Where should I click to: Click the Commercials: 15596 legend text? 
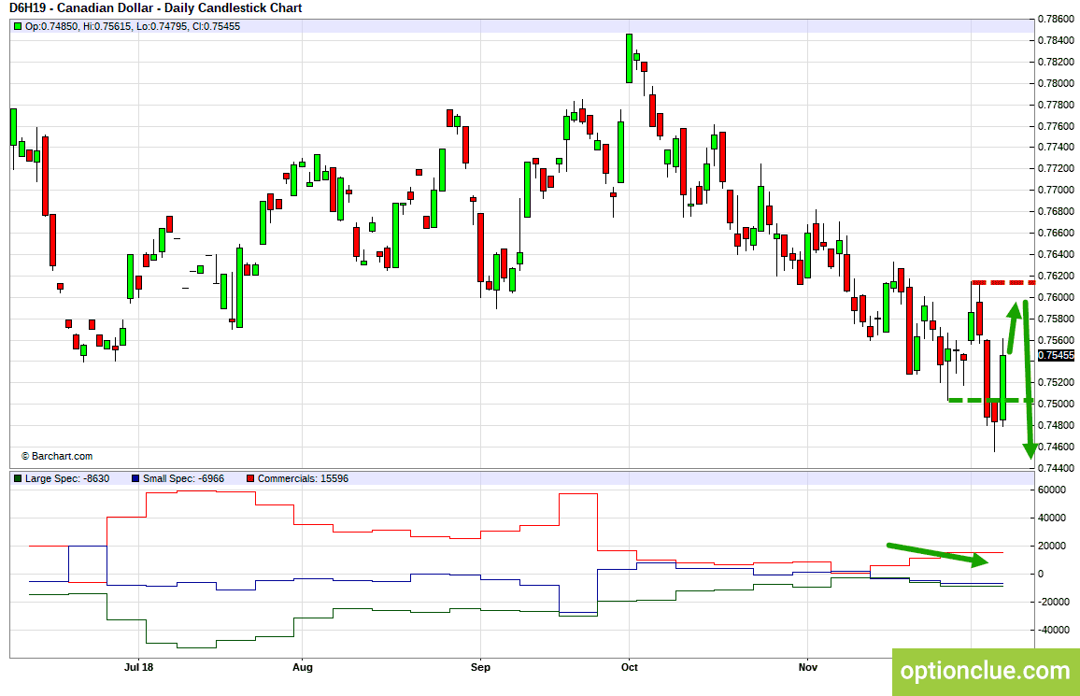(x=303, y=478)
